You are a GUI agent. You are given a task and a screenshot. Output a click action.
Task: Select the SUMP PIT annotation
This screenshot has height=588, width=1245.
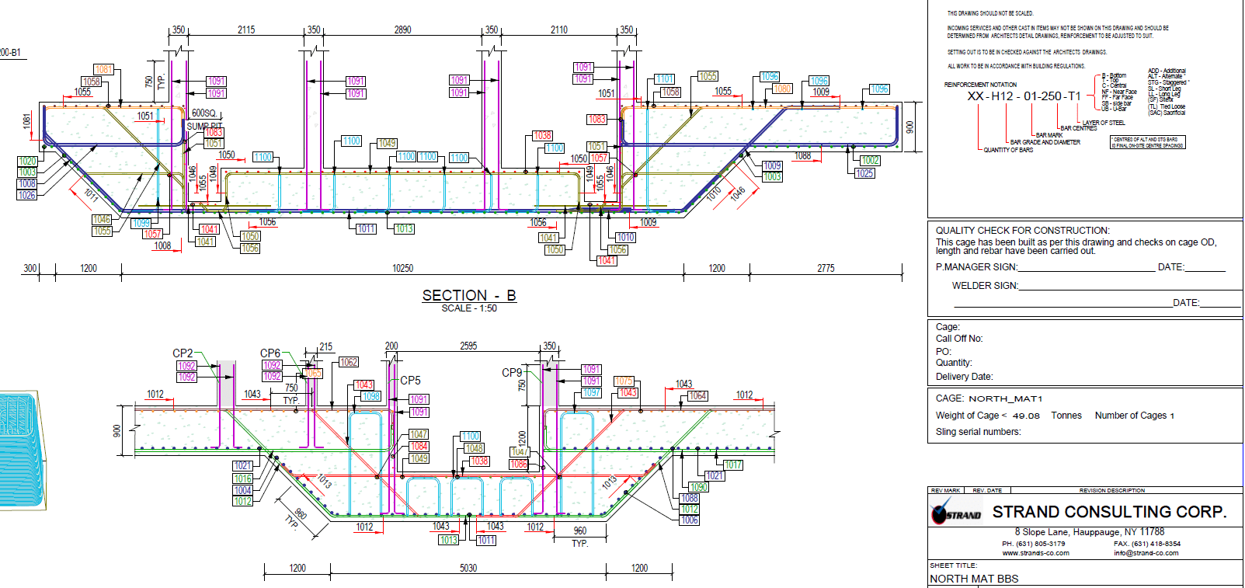tap(203, 126)
